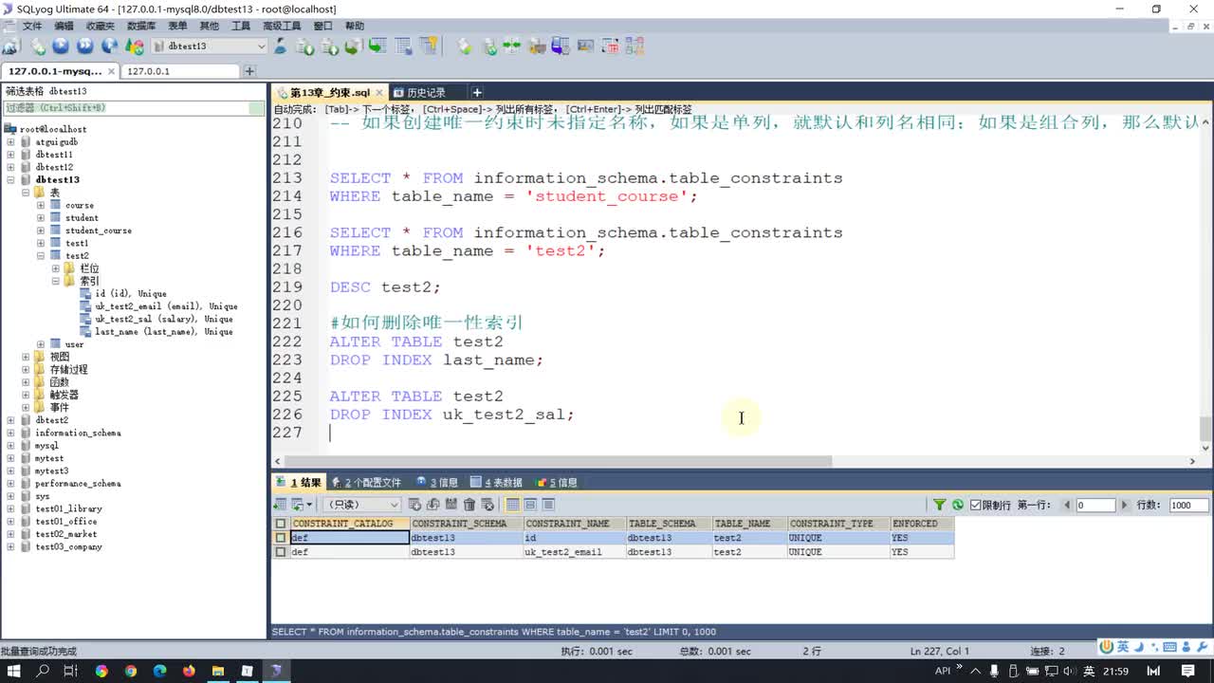This screenshot has width=1214, height=683.
Task: Click the refresh result icon
Action: point(958,505)
